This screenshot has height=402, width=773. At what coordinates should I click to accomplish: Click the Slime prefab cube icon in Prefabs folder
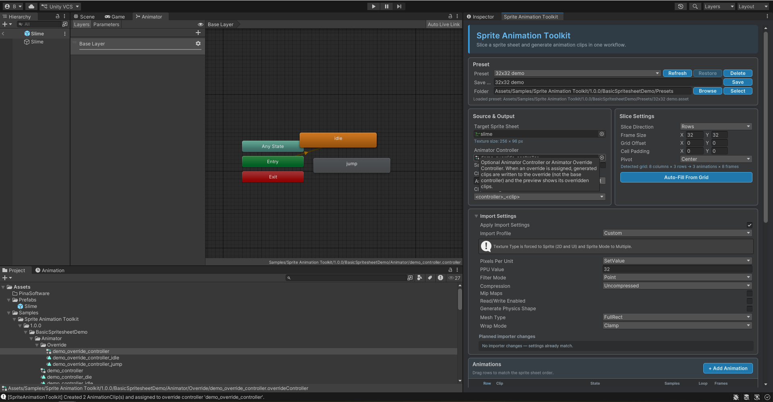click(x=20, y=306)
